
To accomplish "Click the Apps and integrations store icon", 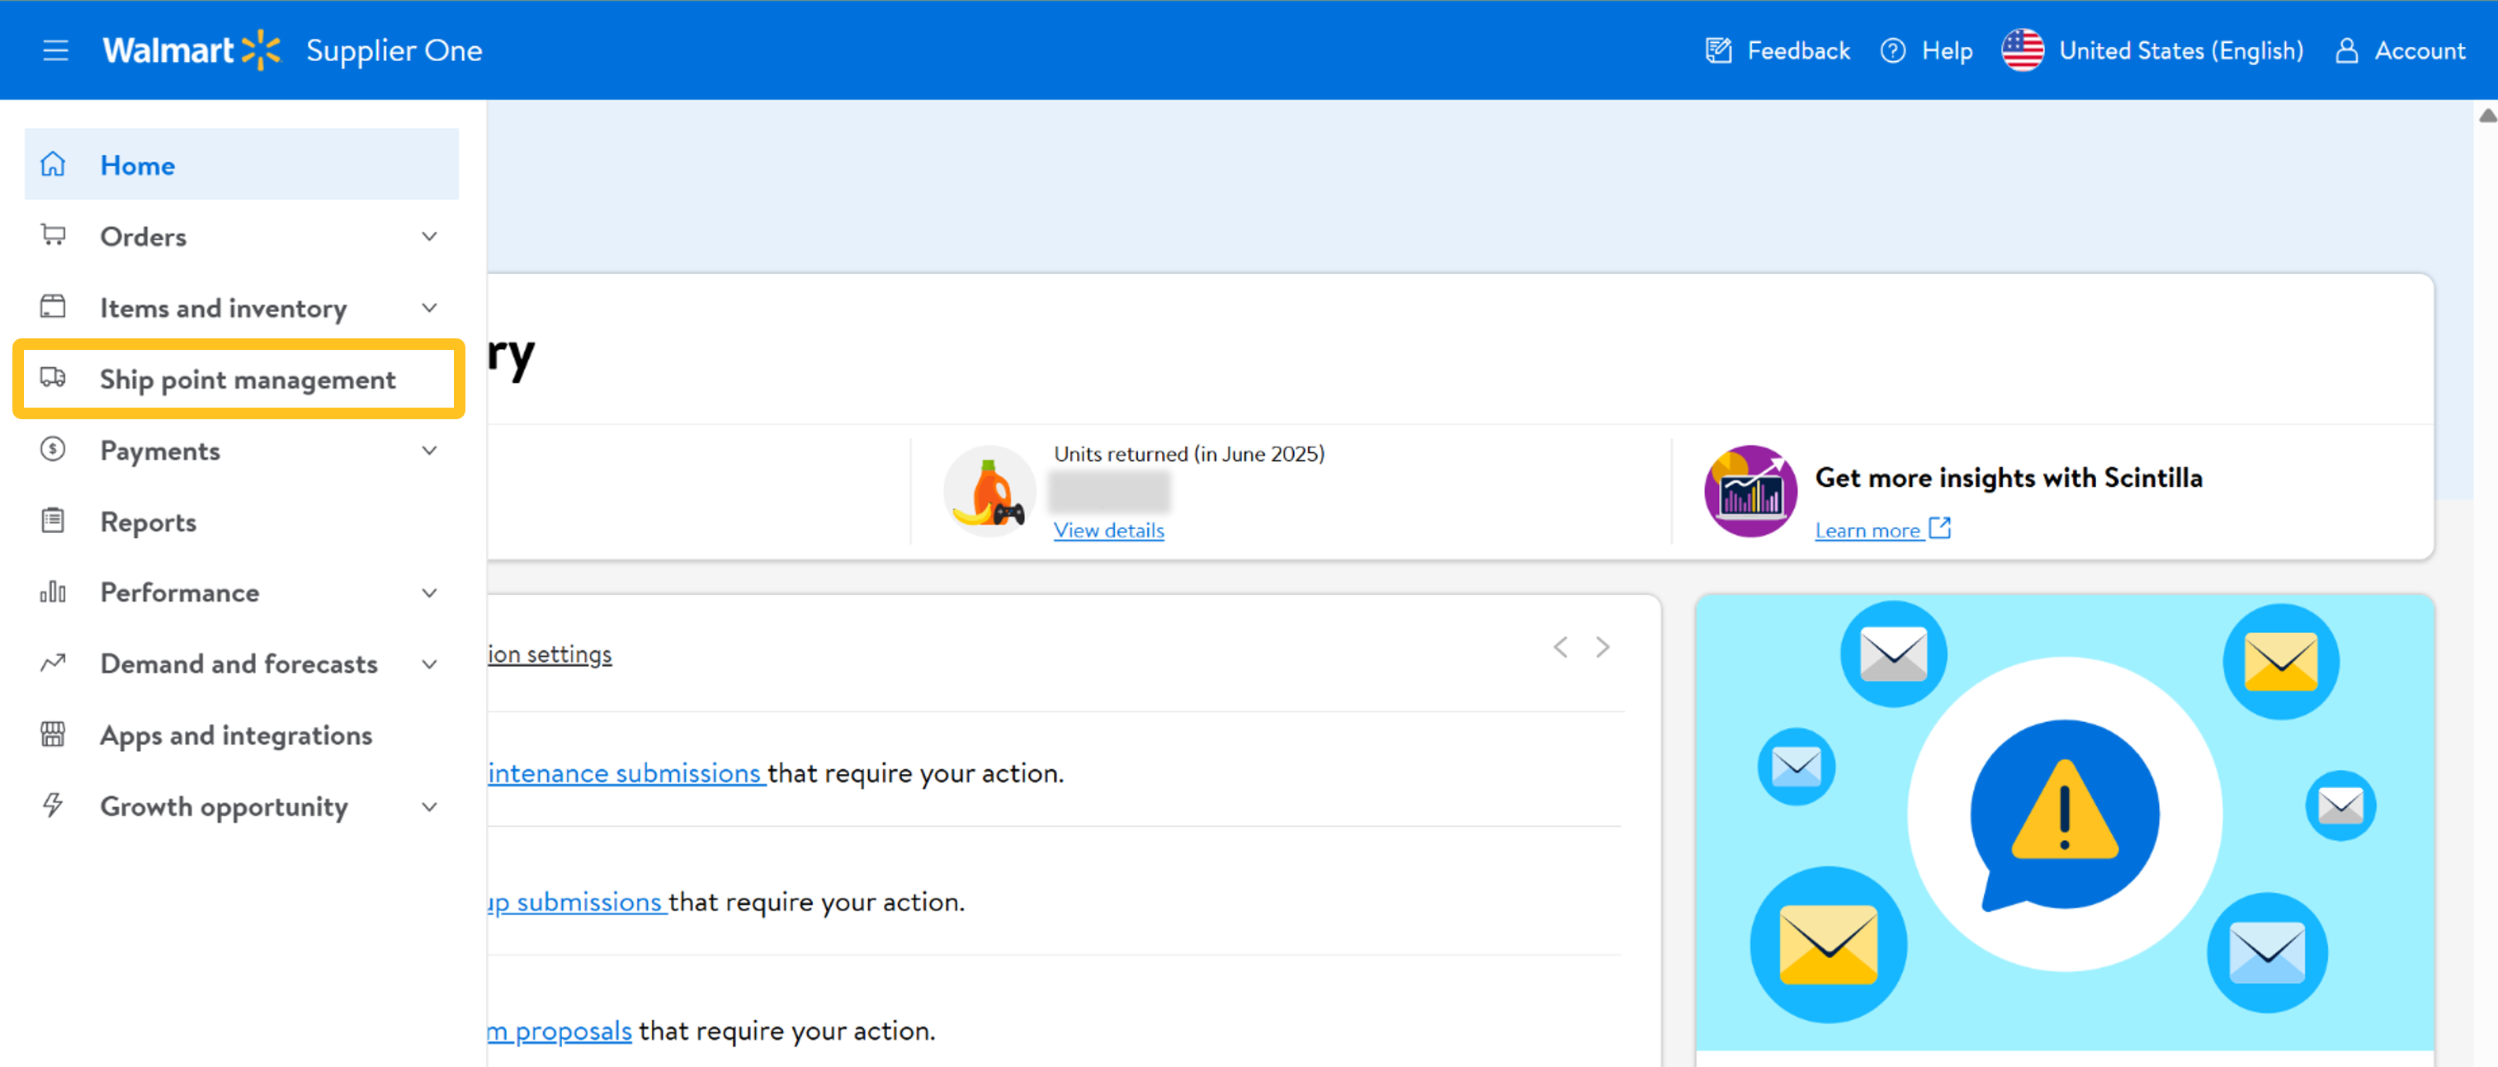I will [x=54, y=734].
